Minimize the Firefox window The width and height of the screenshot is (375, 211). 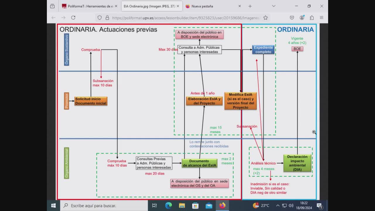[x=296, y=6]
